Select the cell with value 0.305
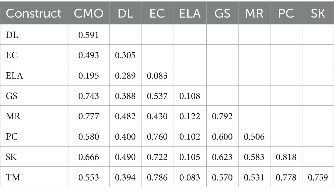Viewport: 334px width, 193px height. (125, 55)
